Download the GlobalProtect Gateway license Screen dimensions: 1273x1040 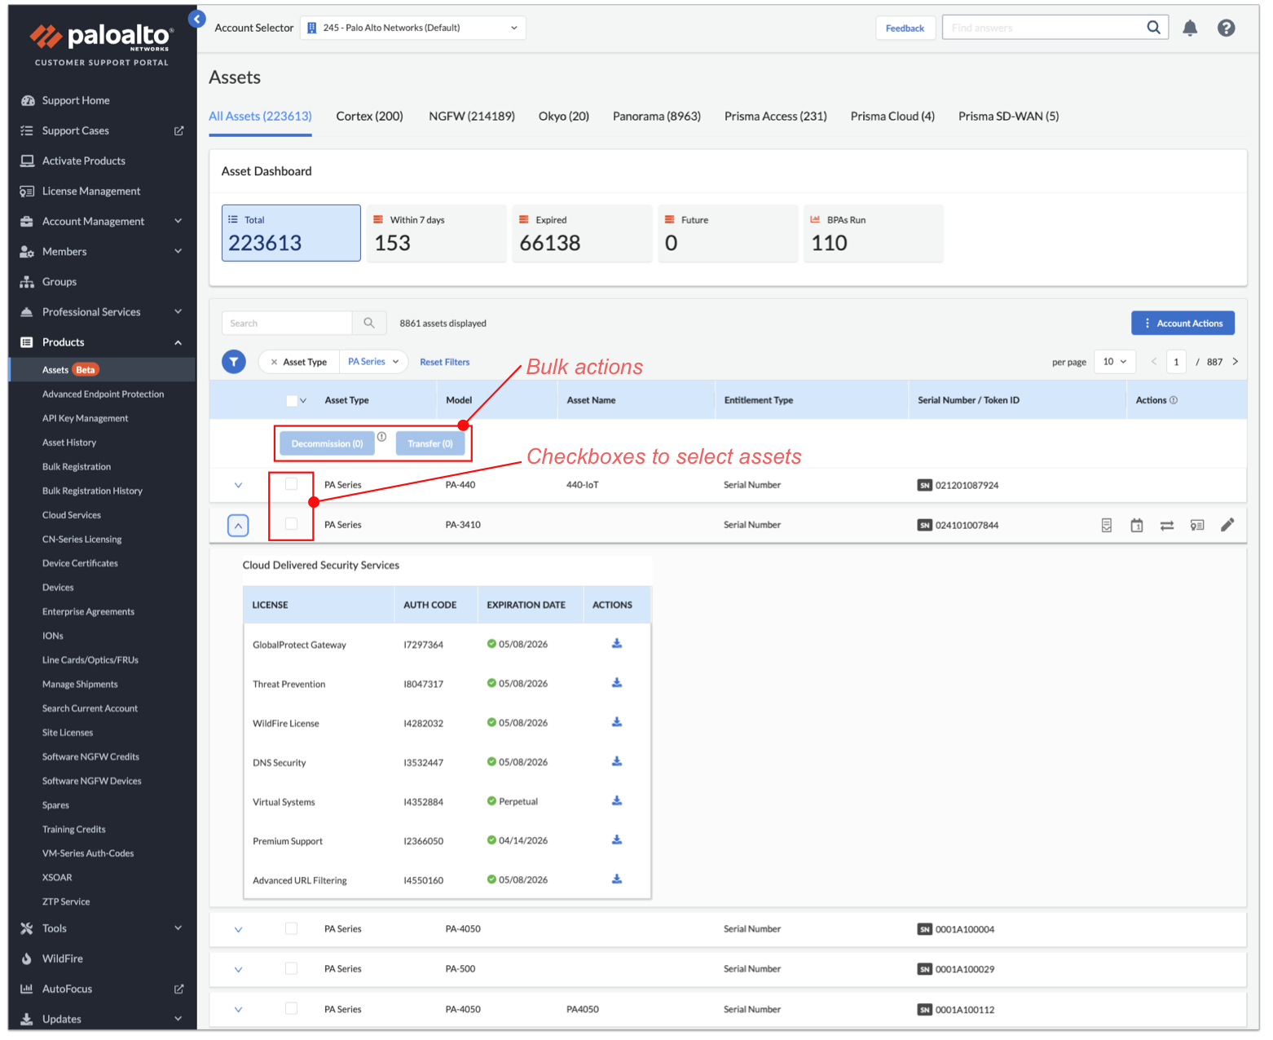point(617,644)
